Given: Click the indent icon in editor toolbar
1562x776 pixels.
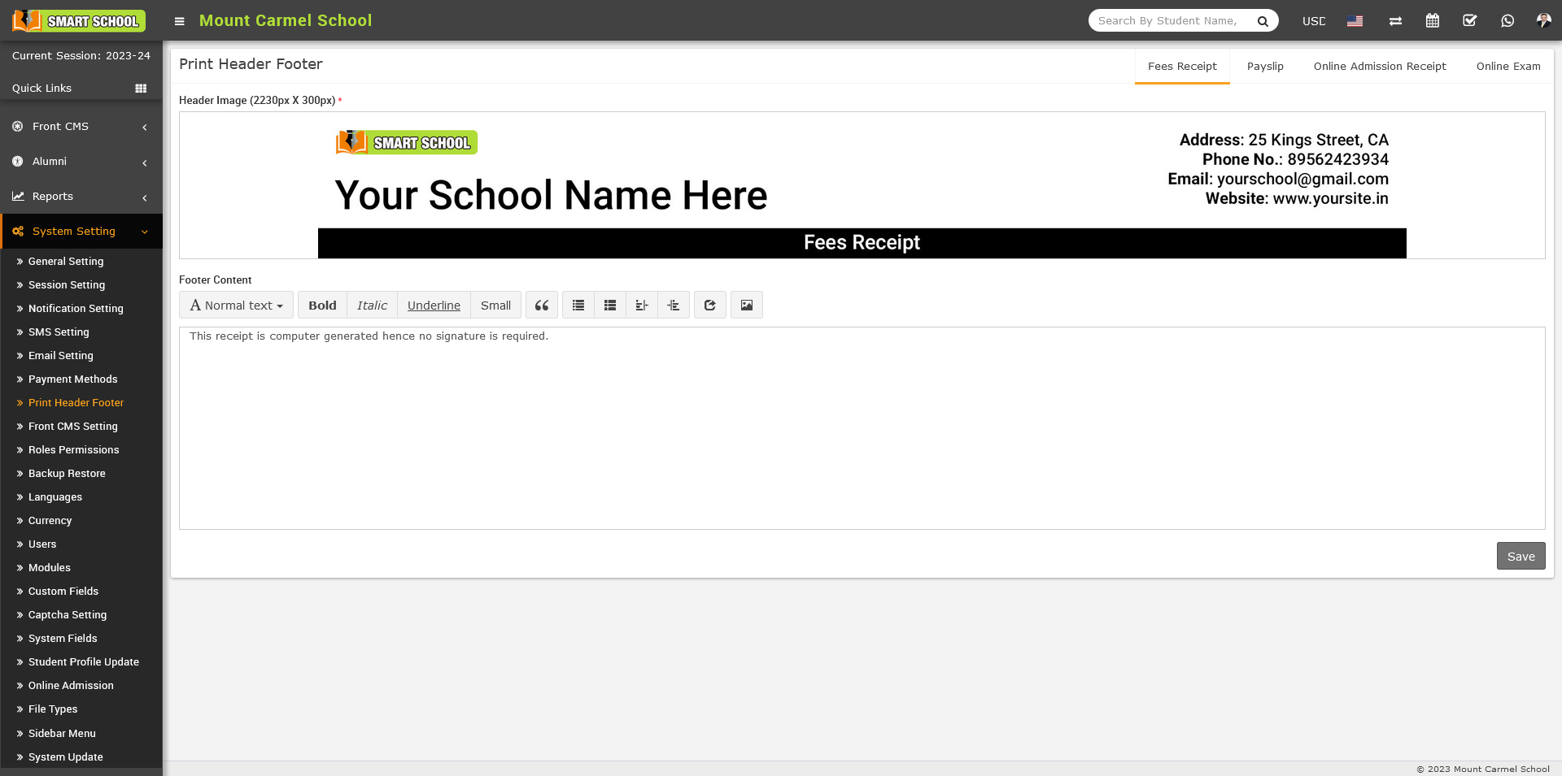Looking at the screenshot, I should pos(674,306).
